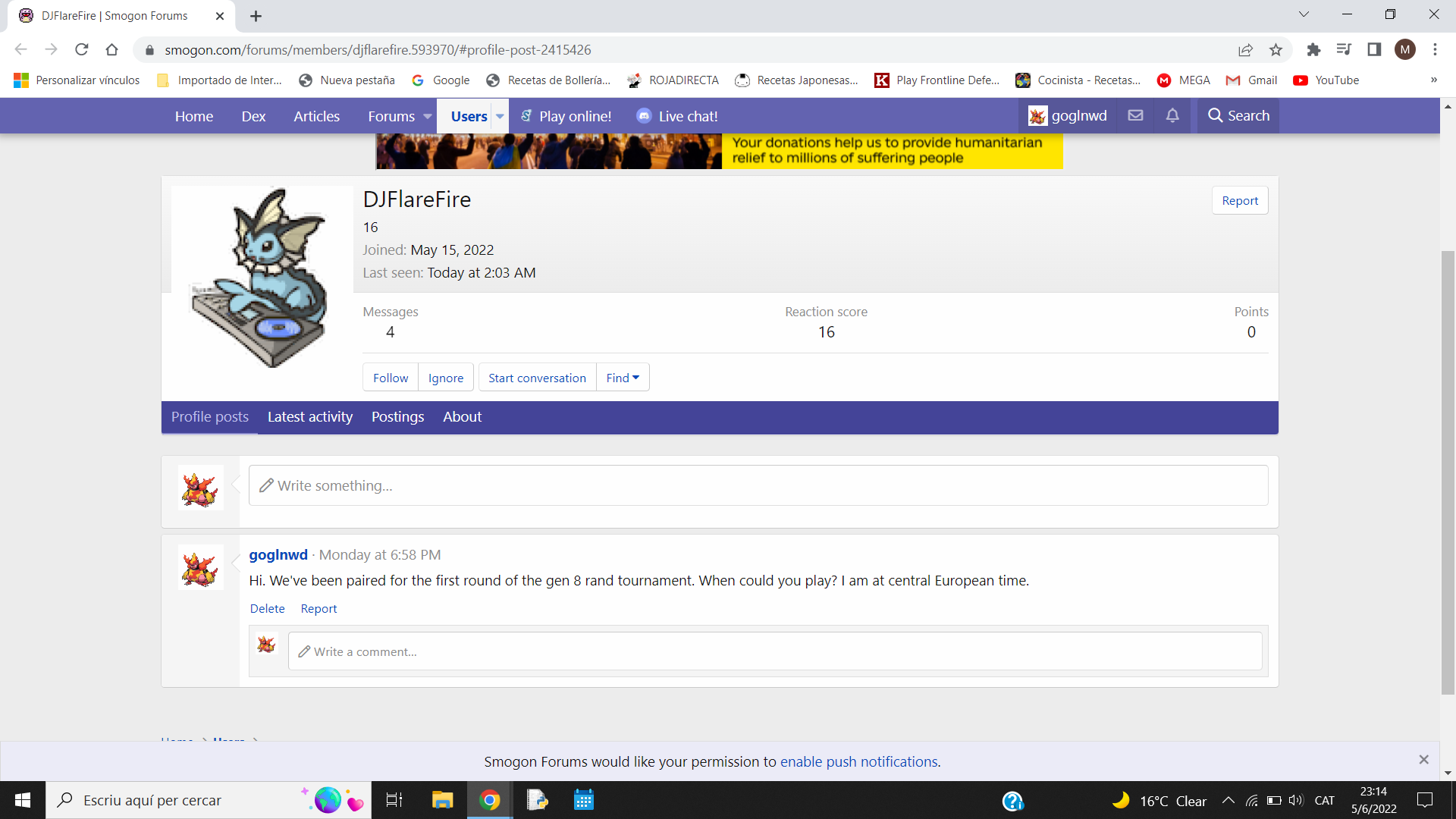This screenshot has height=819, width=1456.
Task: View site information lock icon
Action: click(x=149, y=50)
